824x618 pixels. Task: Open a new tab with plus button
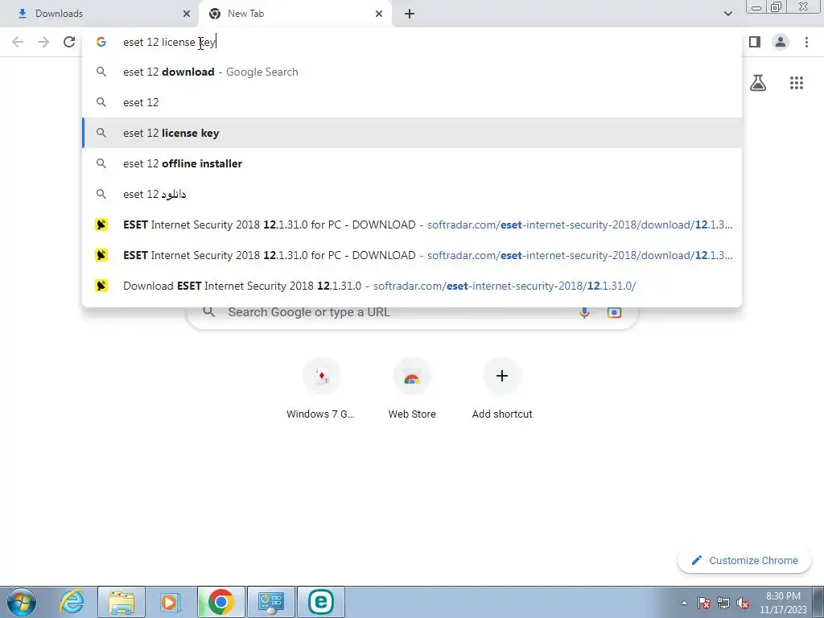pos(410,14)
